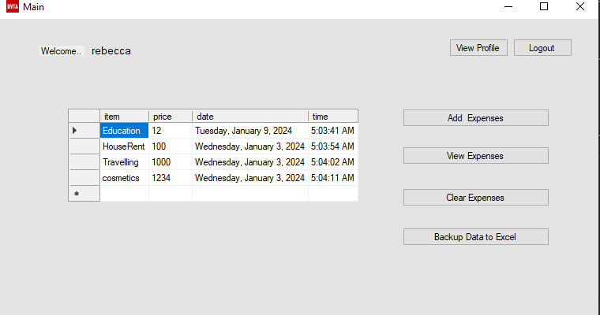Viewport: 600px width, 315px height.
Task: Sort by the price column header
Action: click(x=171, y=117)
